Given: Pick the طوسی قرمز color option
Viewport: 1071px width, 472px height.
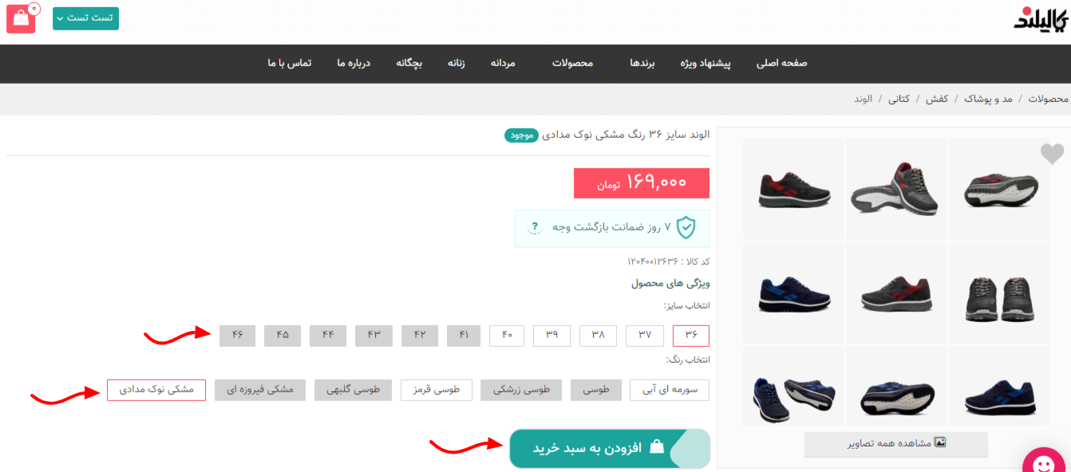Looking at the screenshot, I should 437,390.
